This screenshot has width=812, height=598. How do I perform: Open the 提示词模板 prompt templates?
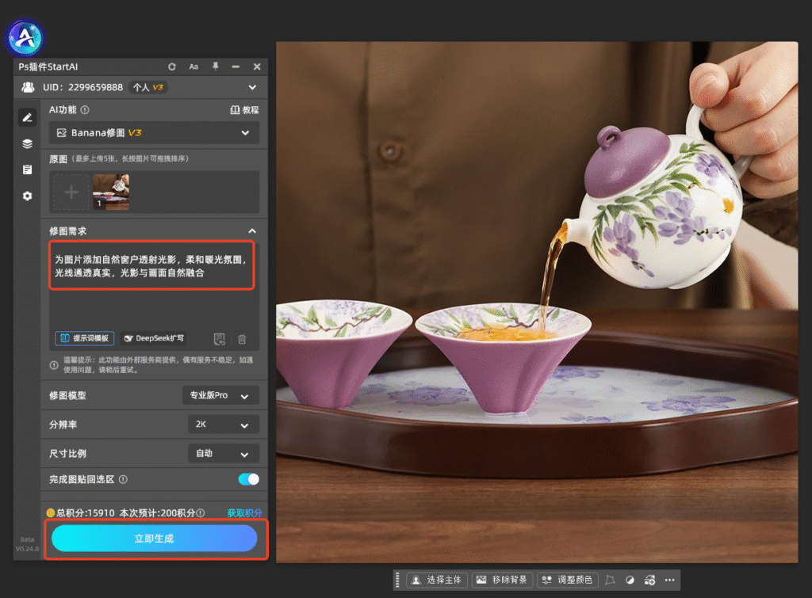pos(84,338)
